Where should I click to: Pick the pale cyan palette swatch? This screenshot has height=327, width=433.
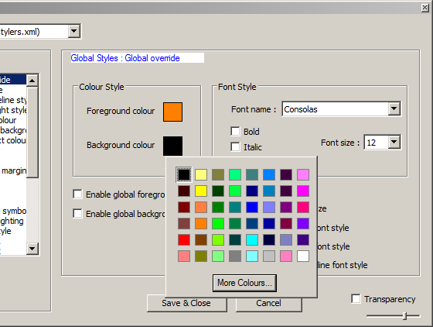252,256
